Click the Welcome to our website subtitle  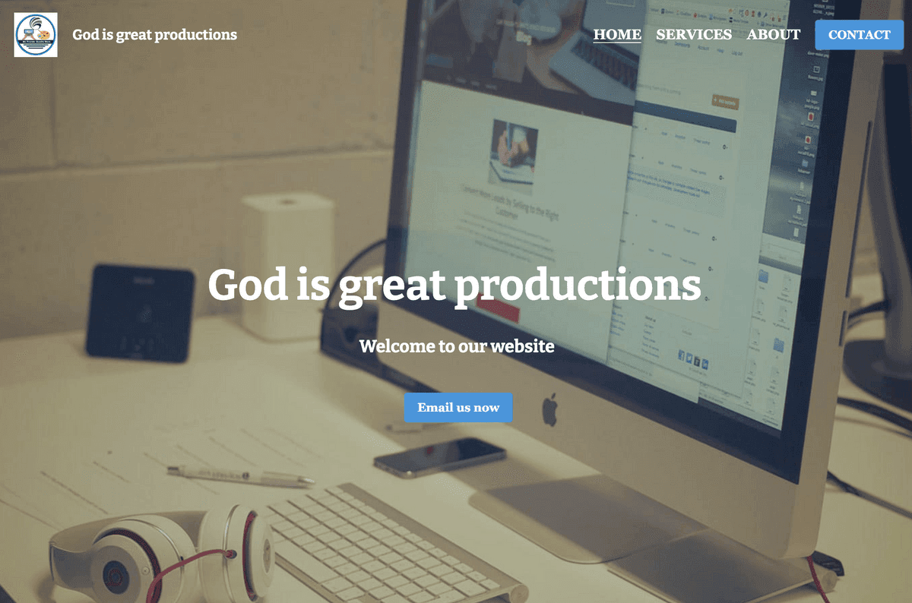pos(457,346)
